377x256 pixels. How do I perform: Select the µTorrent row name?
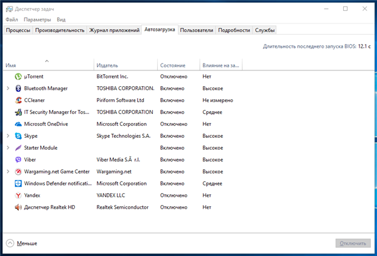[x=34, y=77]
